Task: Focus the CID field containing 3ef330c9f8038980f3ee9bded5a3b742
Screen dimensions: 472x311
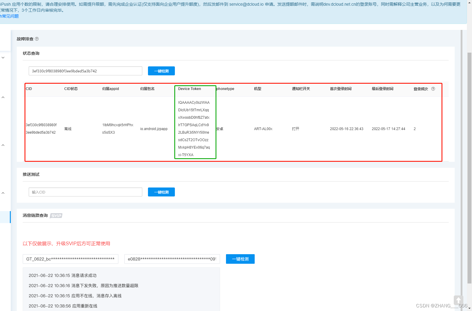Action: point(85,71)
